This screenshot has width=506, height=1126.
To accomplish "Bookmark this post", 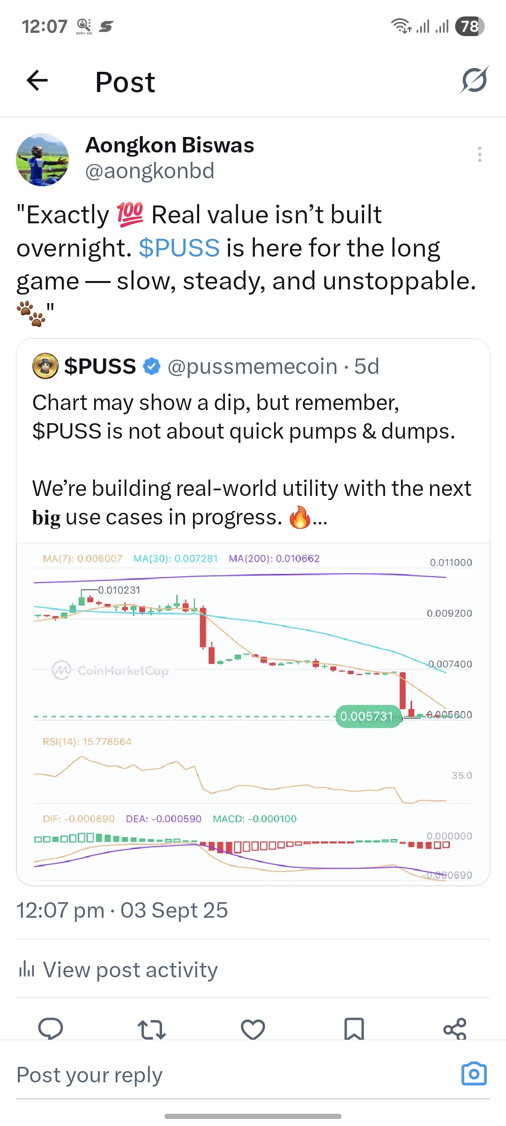I will pos(354,1029).
